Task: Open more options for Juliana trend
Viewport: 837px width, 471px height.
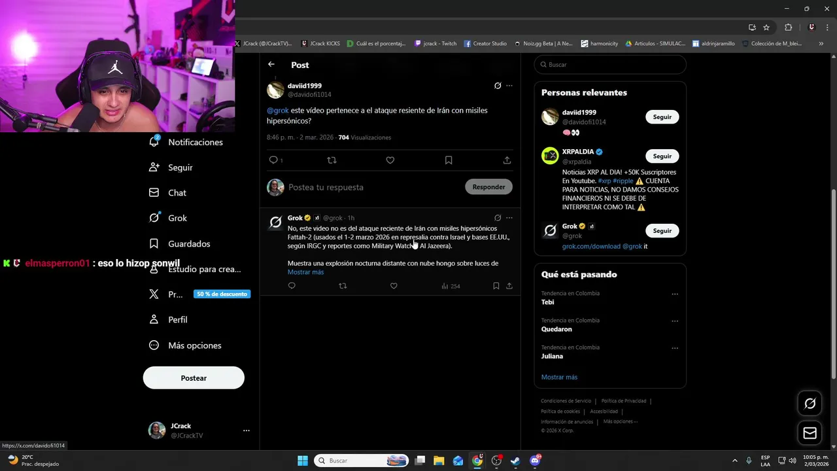Action: click(x=675, y=348)
